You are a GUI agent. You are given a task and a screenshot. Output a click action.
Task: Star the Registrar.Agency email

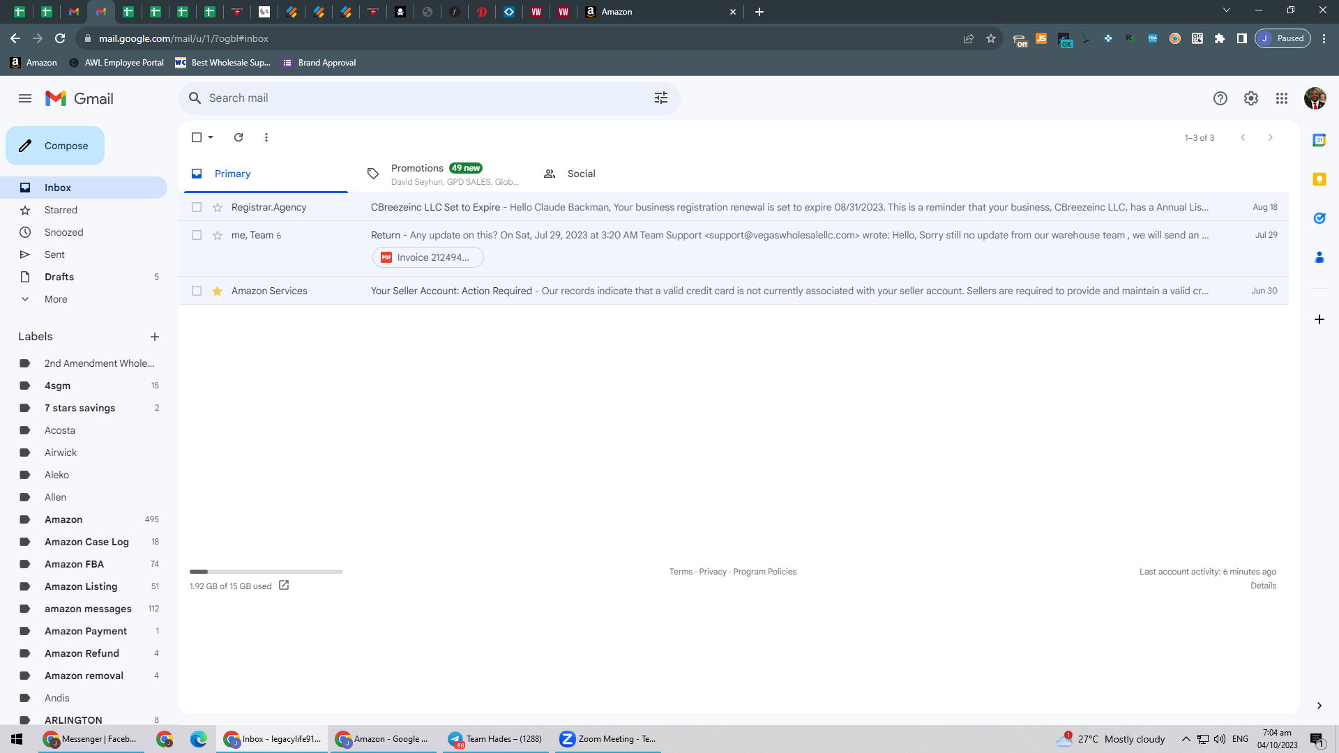218,207
